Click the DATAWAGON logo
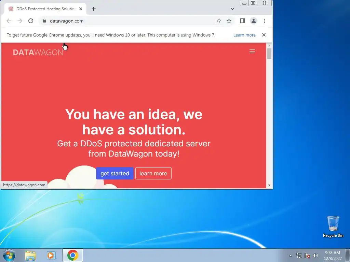Screen dimensions: 350x262 (38, 53)
